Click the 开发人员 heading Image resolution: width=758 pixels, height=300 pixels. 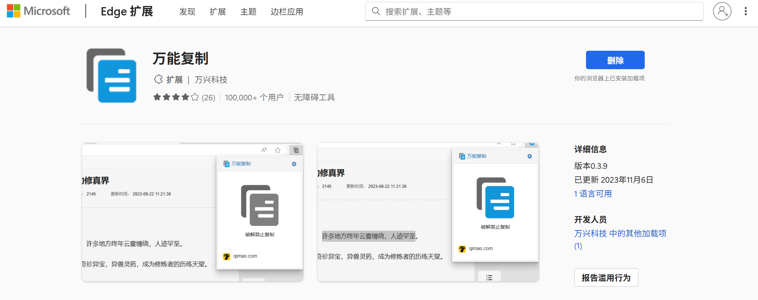[x=590, y=220]
